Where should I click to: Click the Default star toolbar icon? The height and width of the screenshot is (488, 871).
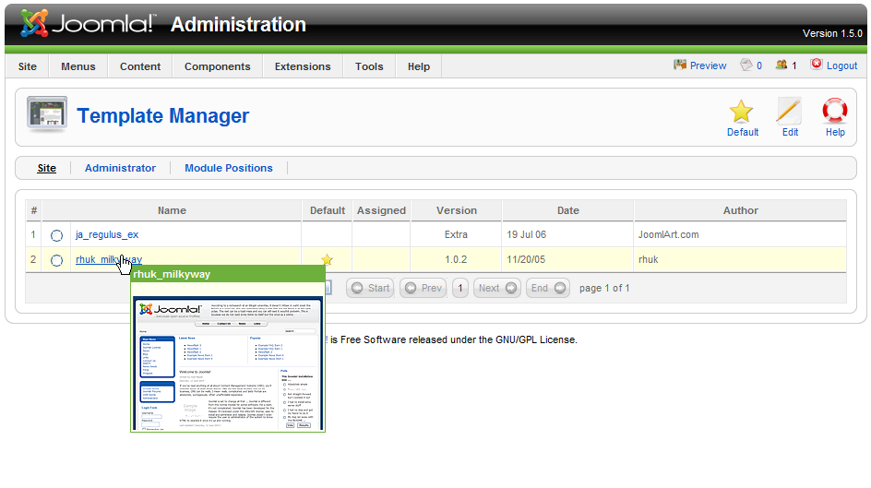pos(742,113)
